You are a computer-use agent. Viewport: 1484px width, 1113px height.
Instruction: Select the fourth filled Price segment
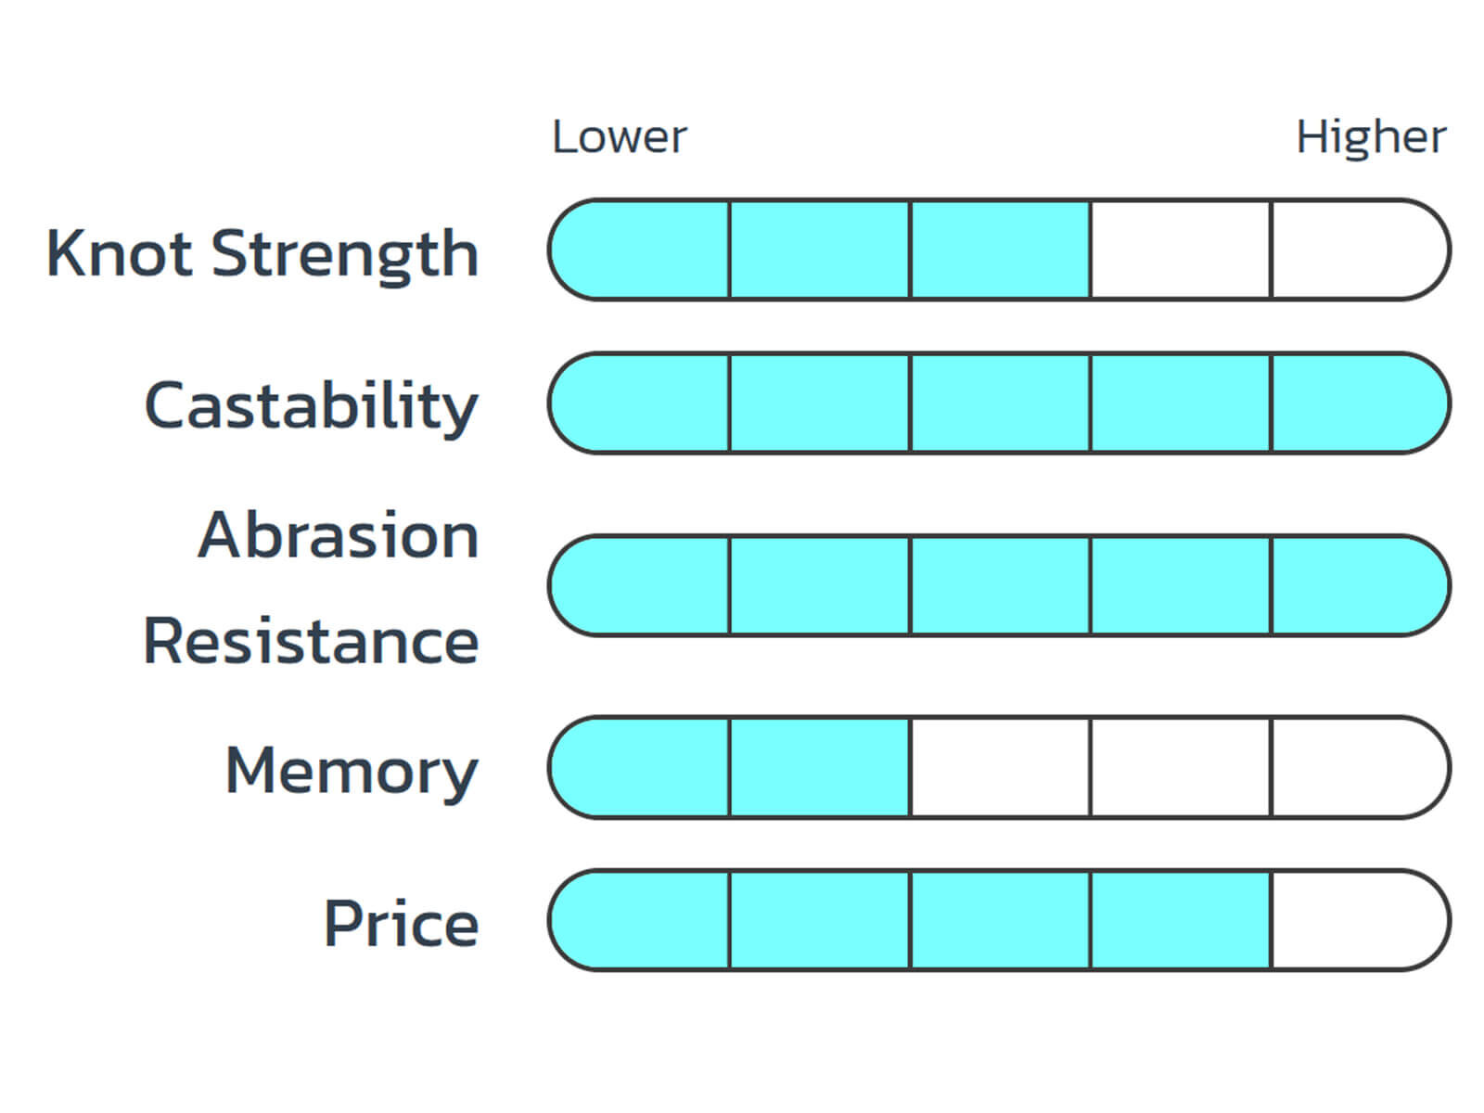(x=1181, y=920)
